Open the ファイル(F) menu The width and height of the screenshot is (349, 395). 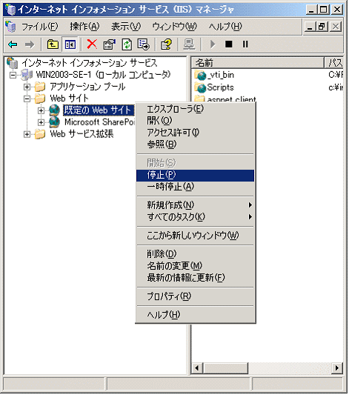[x=39, y=27]
